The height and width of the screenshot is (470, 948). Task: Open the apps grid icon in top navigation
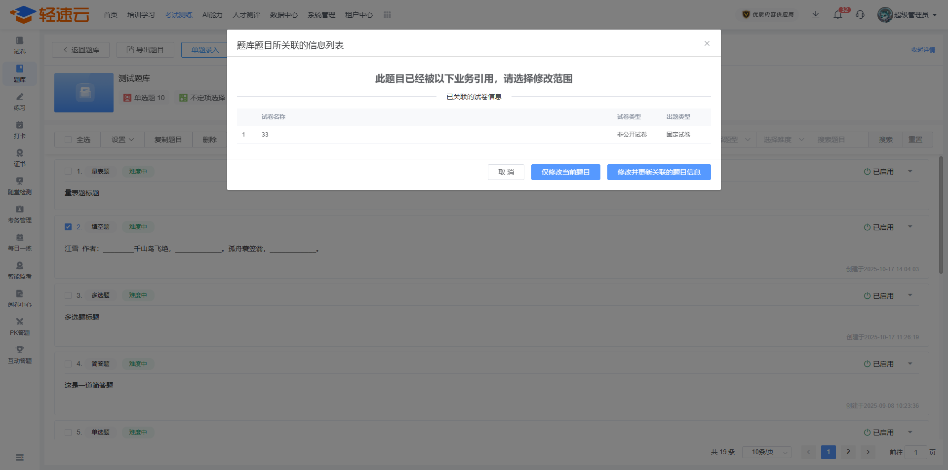(x=387, y=15)
